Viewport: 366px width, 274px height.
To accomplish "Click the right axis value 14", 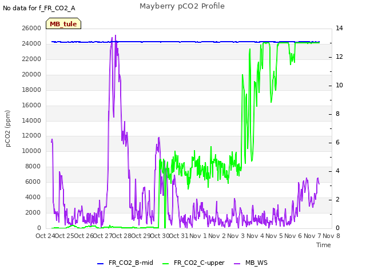I will [x=339, y=28].
